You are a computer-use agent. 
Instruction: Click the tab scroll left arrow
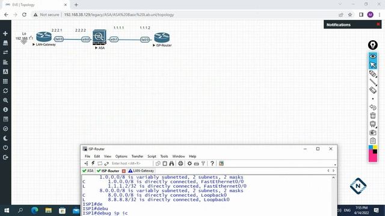328,170
